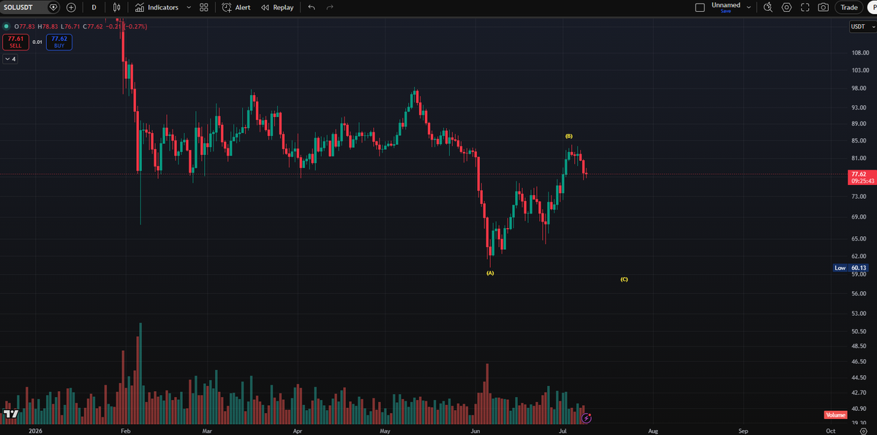877x435 pixels.
Task: Take a chart snapshot with camera icon
Action: pos(824,8)
